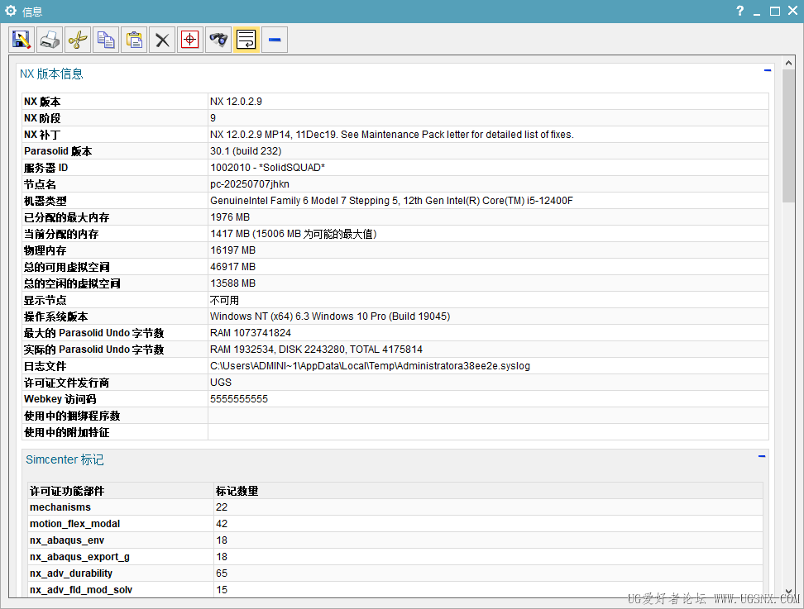Click the log file path value

click(x=370, y=366)
